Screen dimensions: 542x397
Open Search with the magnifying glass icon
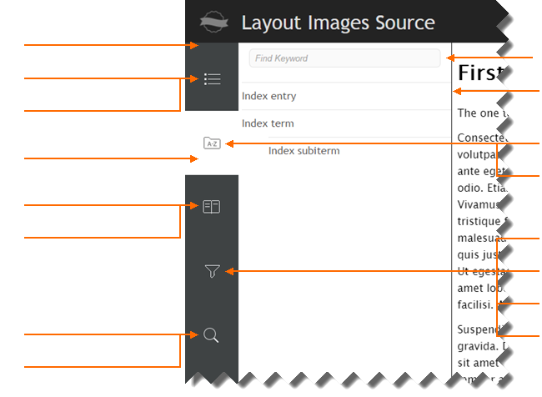(212, 335)
